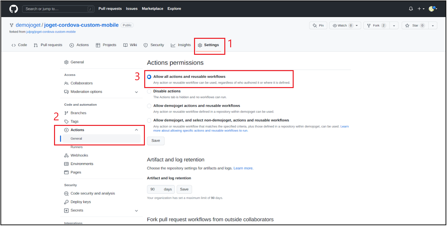The width and height of the screenshot is (447, 226).
Task: Open Collaborators in the sidebar
Action: [x=78, y=83]
